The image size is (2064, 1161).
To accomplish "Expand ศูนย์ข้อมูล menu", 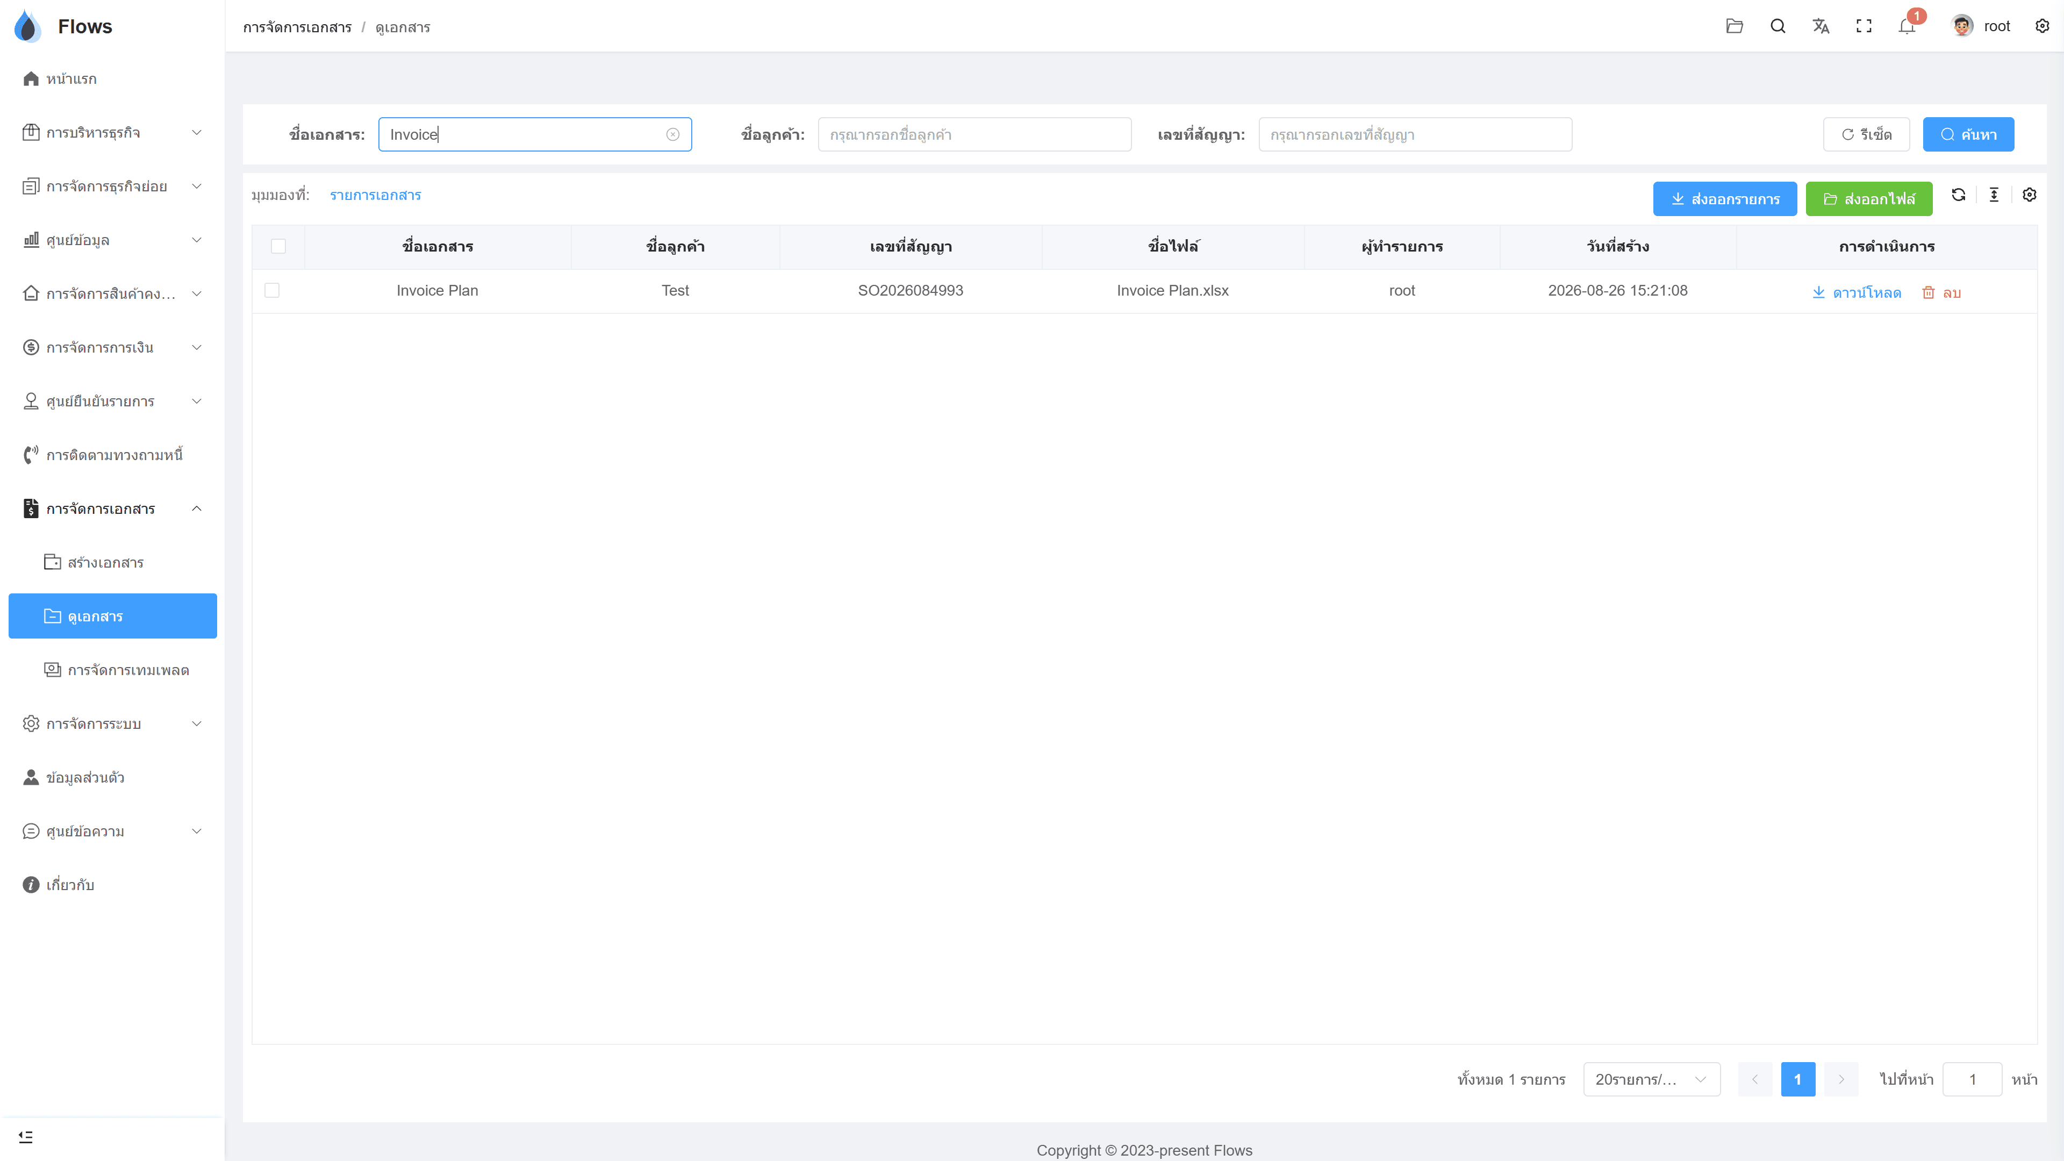I will point(112,240).
